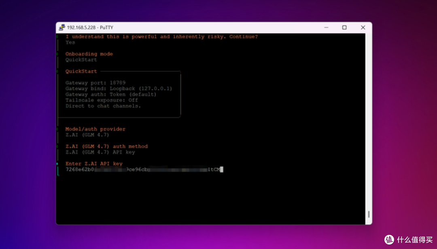Viewport: 437px width, 249px height.
Task: Click the 'Z.AI (GLM 4.7)' provider answer
Action: tap(87, 135)
